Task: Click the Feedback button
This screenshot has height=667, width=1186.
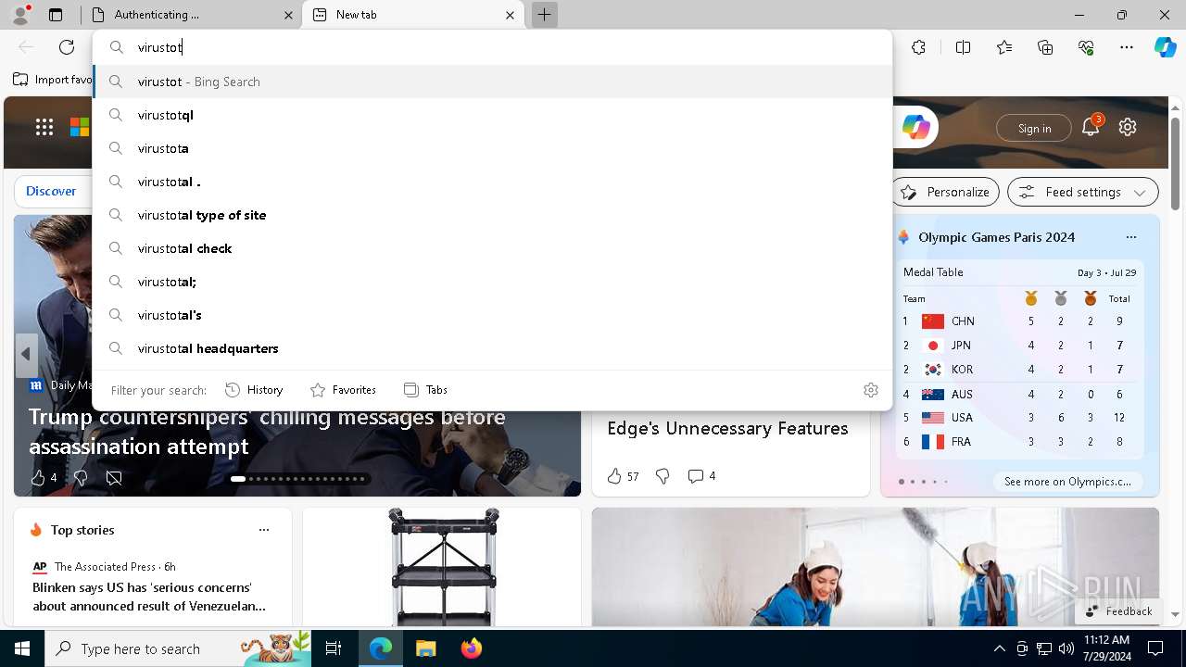Action: [1118, 611]
